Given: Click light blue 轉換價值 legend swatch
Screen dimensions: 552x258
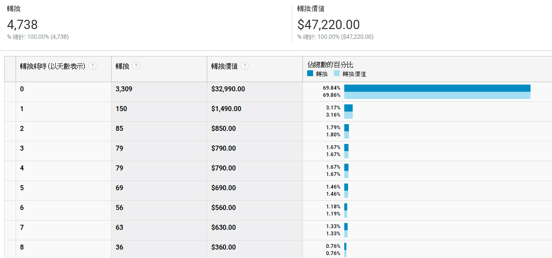Looking at the screenshot, I should click(x=337, y=73).
